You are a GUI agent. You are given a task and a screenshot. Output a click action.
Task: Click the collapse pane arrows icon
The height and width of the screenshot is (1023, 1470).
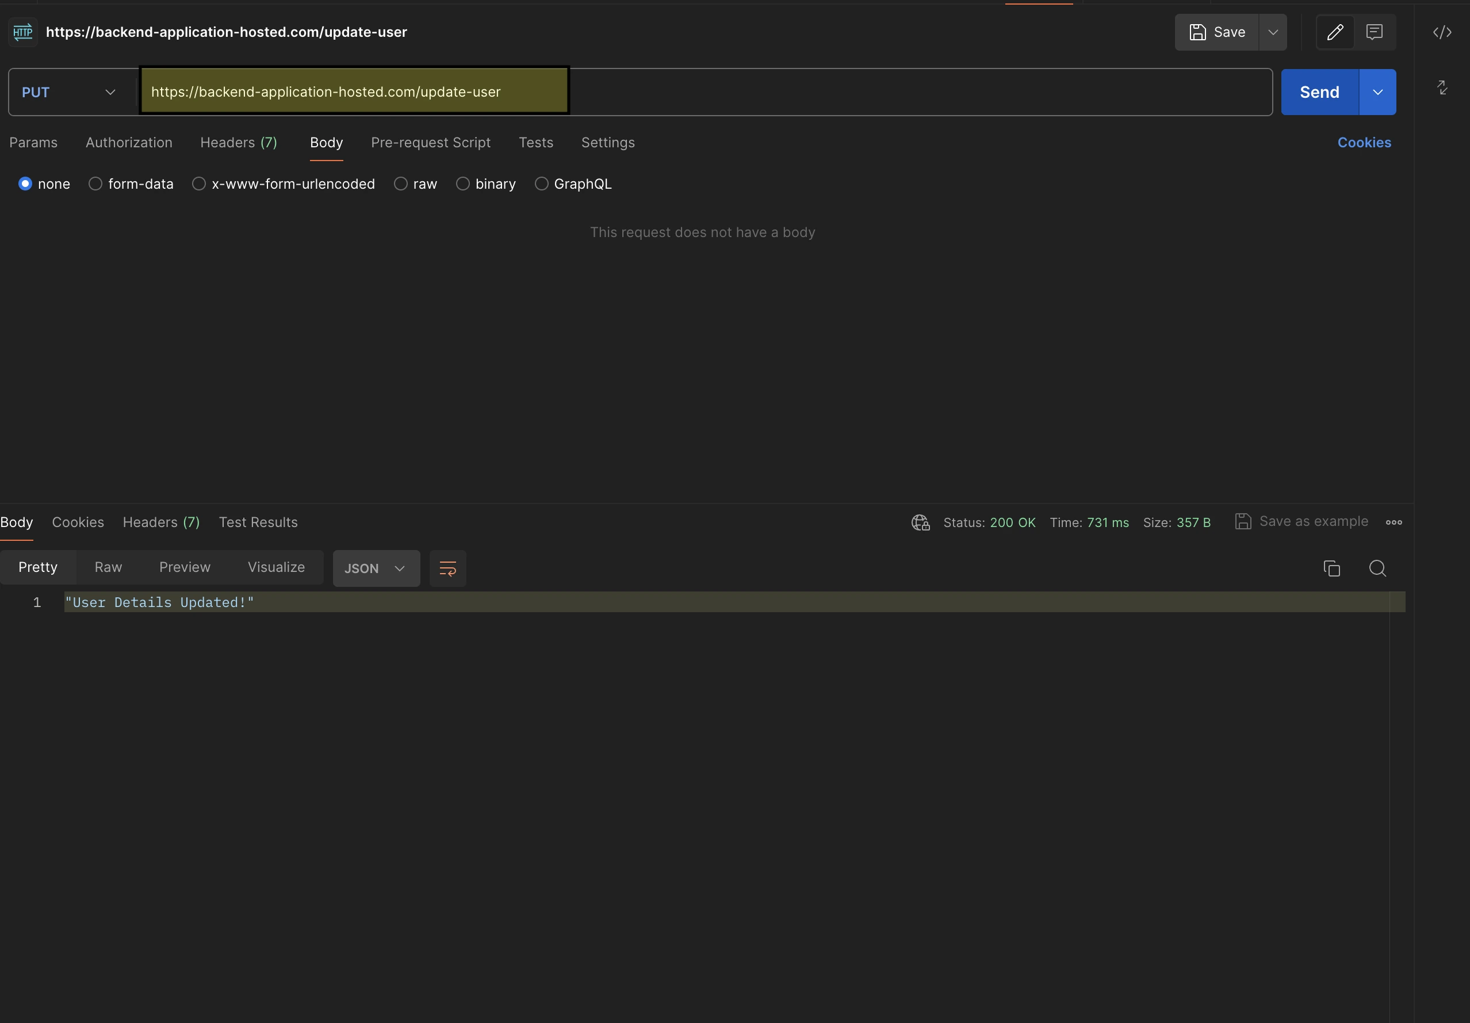click(x=1442, y=87)
